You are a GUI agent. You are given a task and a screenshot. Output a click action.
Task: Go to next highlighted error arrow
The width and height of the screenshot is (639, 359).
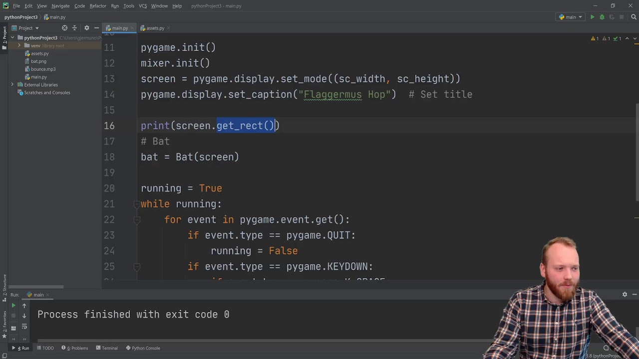click(x=634, y=38)
